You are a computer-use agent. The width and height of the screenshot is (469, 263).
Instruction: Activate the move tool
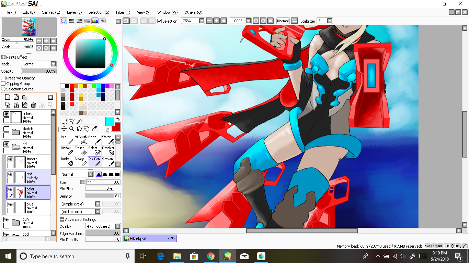coord(64,129)
